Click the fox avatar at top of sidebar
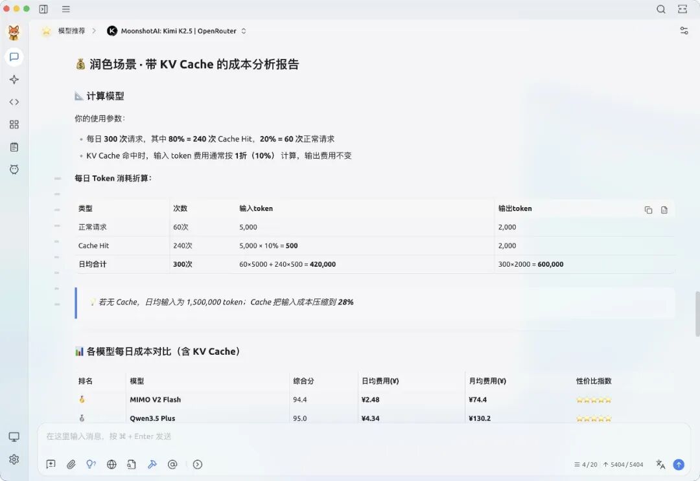Viewport: 700px width, 481px height. [14, 32]
